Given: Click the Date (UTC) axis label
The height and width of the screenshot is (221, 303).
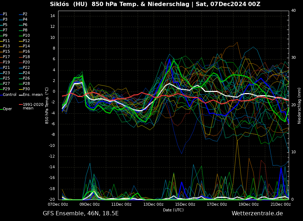Looking at the screenshot, I should click(x=173, y=210).
